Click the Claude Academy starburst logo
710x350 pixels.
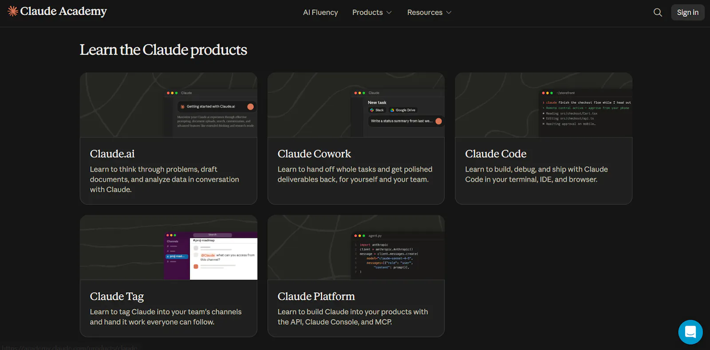(x=13, y=11)
